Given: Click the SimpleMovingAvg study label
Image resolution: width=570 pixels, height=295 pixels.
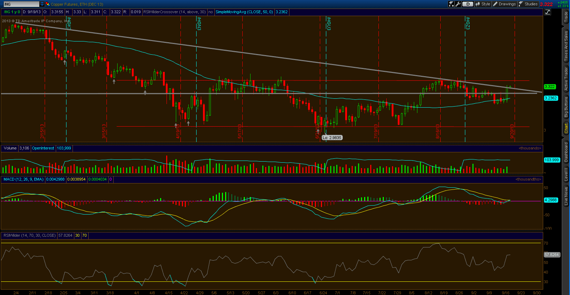Looking at the screenshot, I should 244,12.
